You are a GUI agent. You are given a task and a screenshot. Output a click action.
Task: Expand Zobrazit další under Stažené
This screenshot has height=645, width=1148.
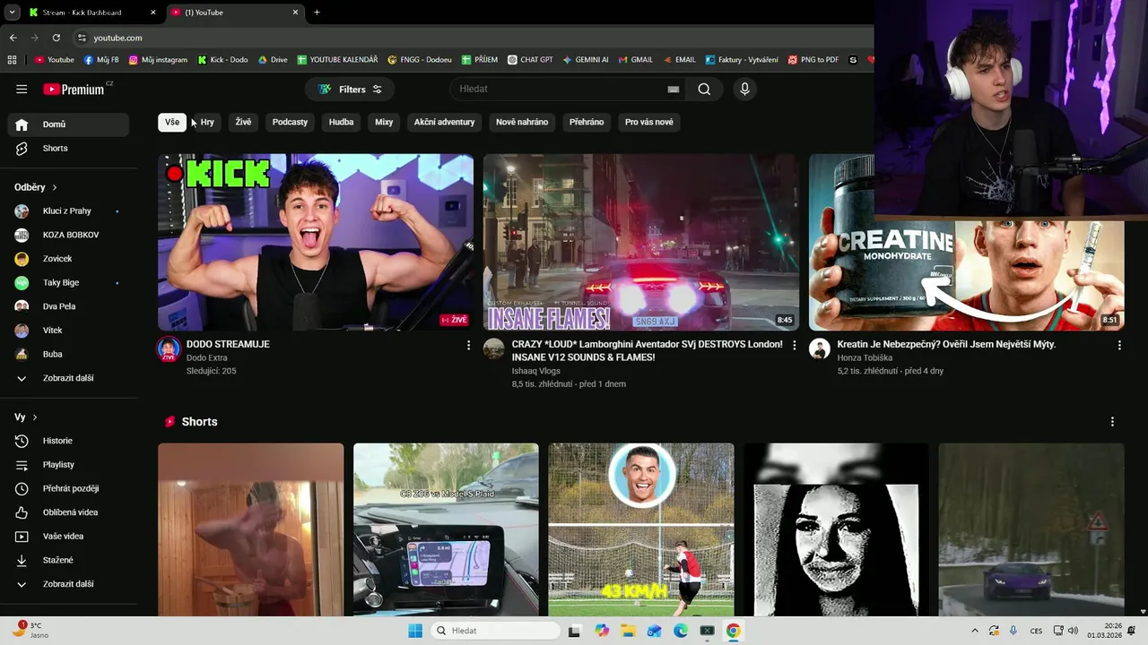click(x=68, y=584)
